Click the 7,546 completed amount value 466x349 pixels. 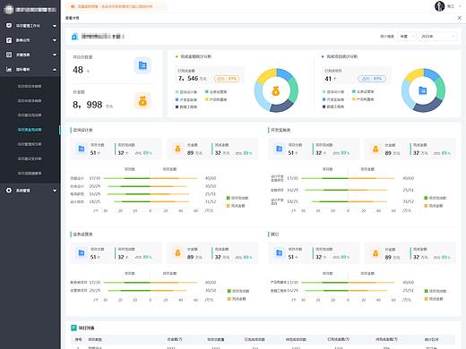coord(188,79)
